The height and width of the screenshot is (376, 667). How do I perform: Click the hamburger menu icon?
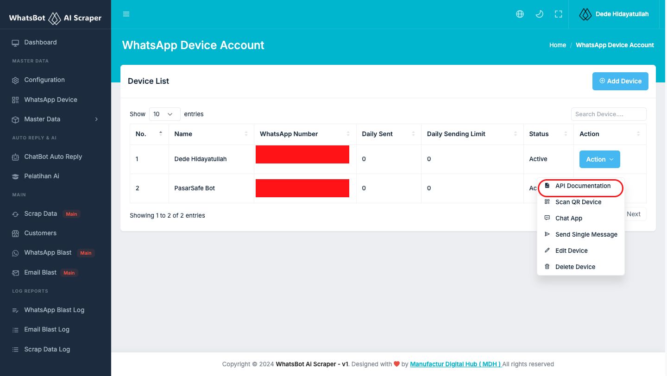pos(126,14)
